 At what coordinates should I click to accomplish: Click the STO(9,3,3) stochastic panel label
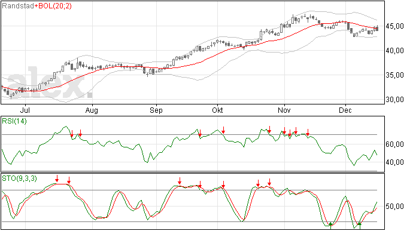coord(20,178)
